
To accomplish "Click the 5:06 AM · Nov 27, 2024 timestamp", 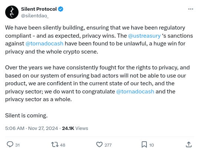I will tap(32, 128).
